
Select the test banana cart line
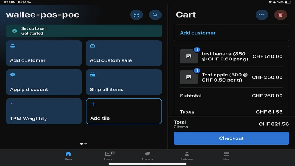click(231, 56)
